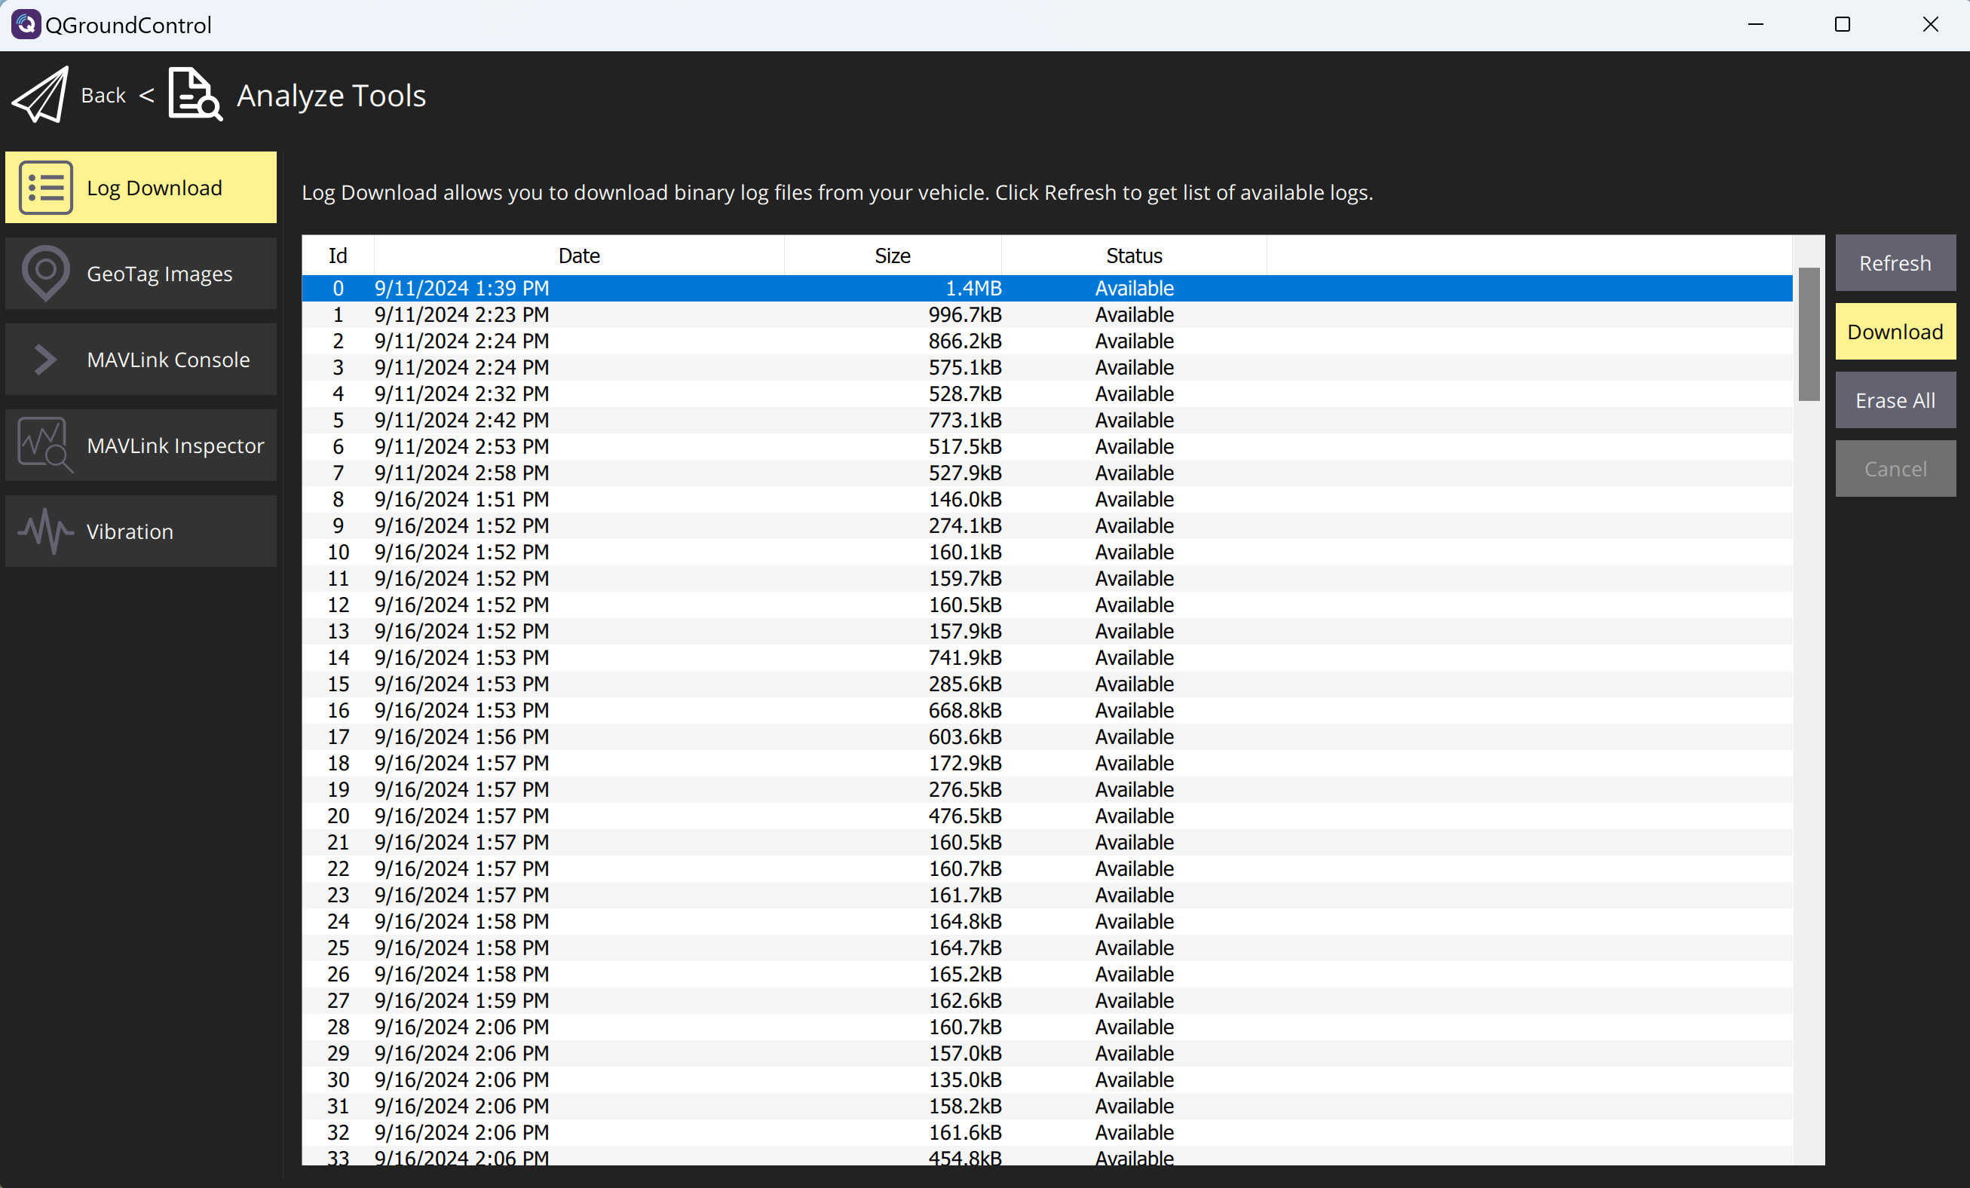Select log 10 with size 160.1kB
This screenshot has width=1970, height=1188.
pyautogui.click(x=1046, y=553)
